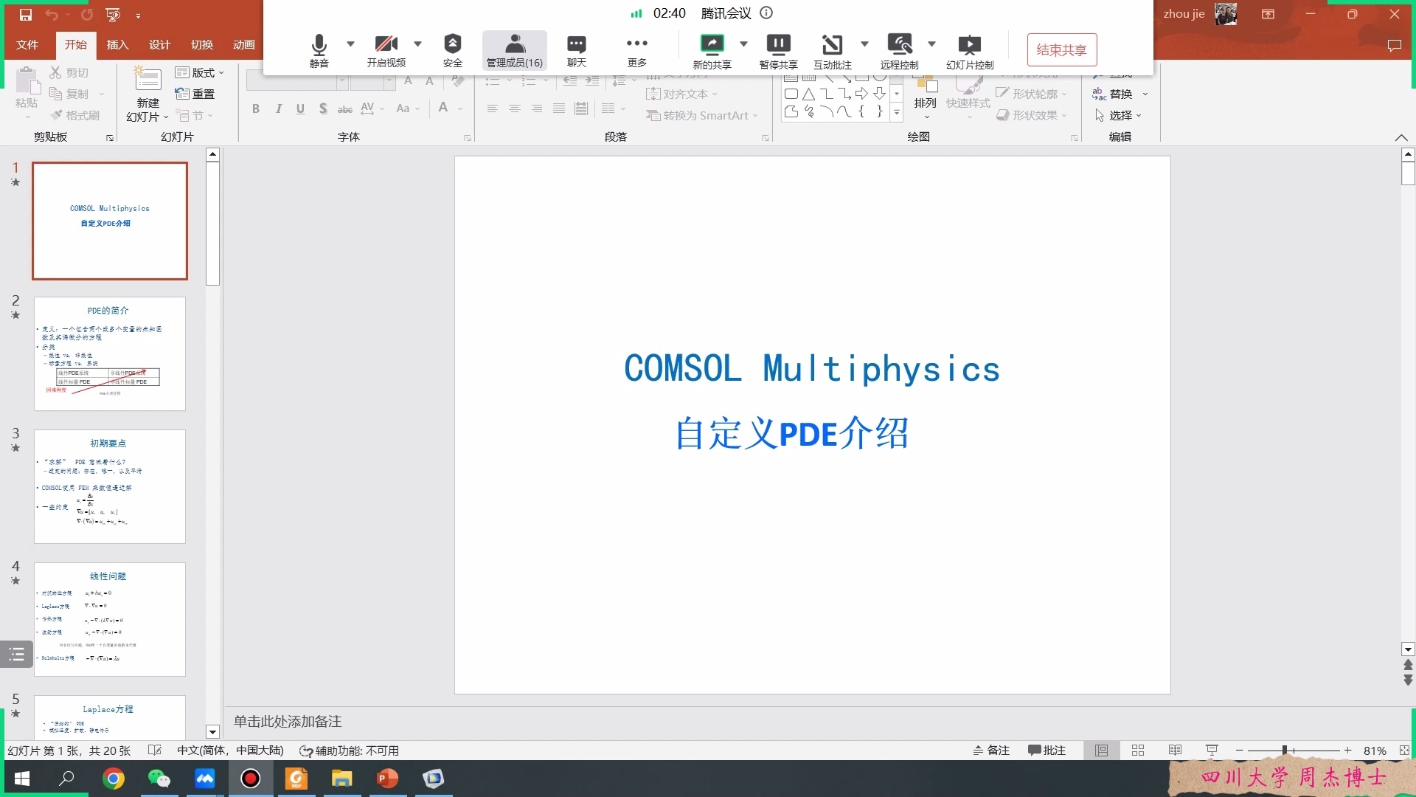Click the 形状轮廓 (Shape Outline) icon
1416x797 pixels.
[x=1003, y=93]
